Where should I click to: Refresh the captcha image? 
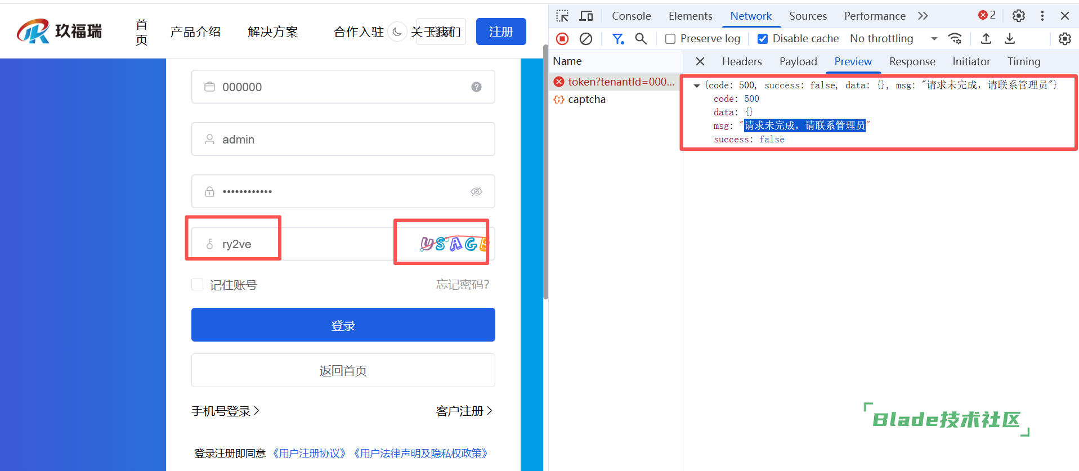pyautogui.click(x=454, y=244)
